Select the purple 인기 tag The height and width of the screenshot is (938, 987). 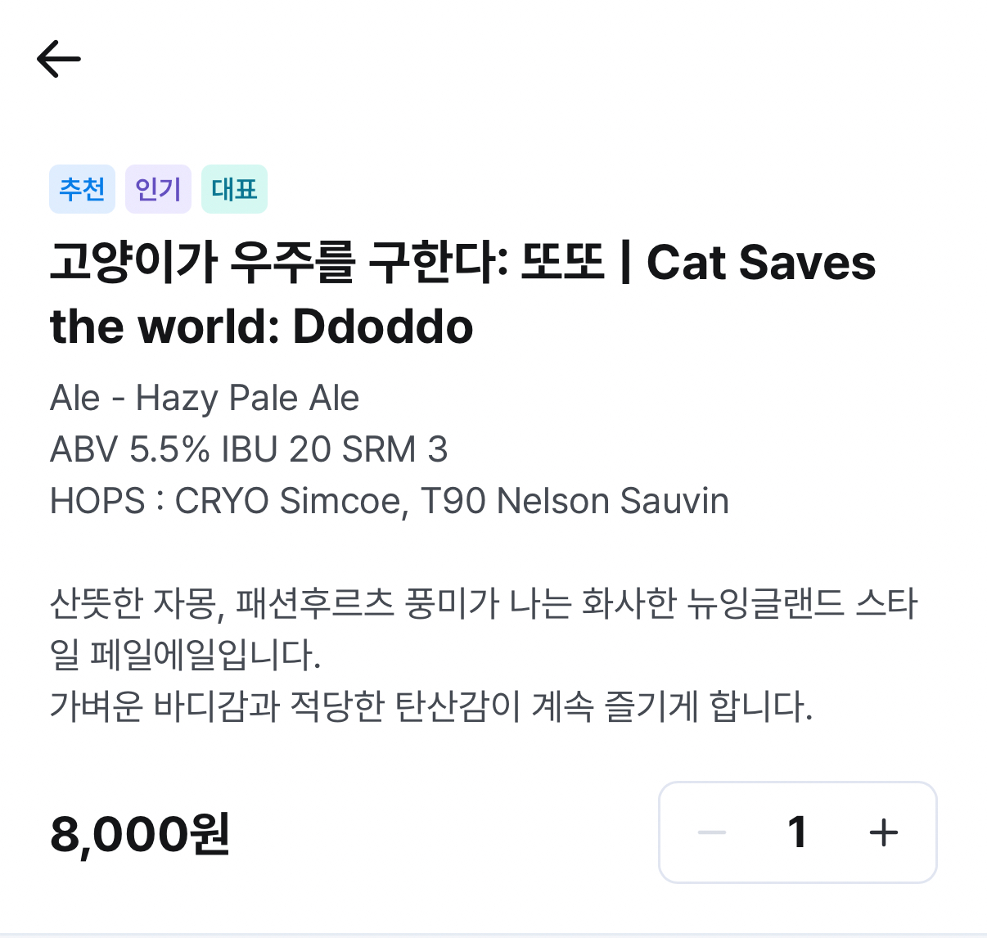[158, 189]
